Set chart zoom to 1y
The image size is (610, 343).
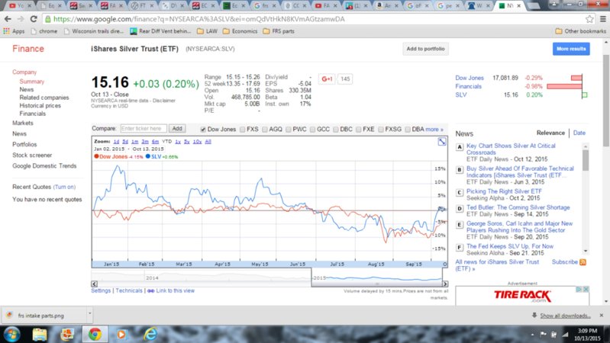[178, 142]
